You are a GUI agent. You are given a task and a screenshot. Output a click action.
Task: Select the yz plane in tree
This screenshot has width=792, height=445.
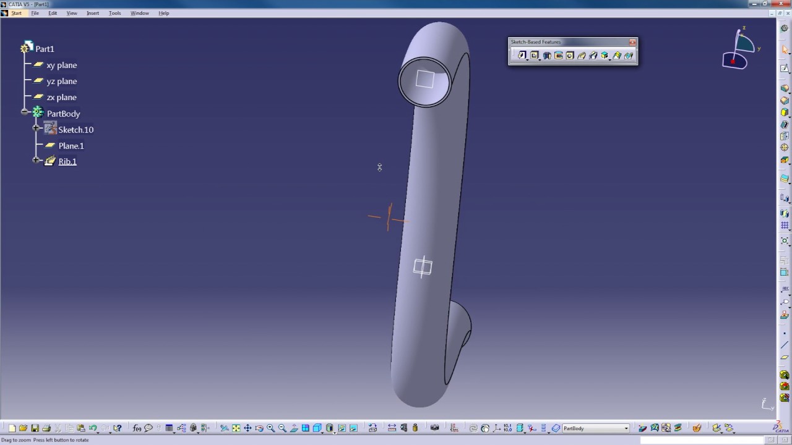point(62,81)
